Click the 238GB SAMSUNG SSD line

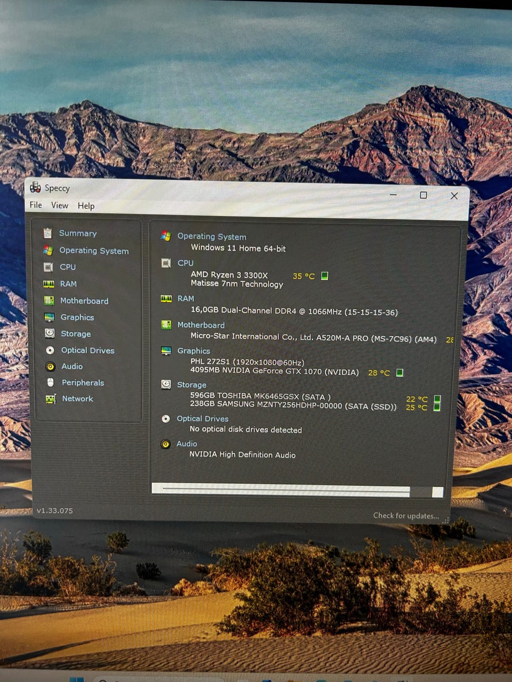[x=293, y=405]
